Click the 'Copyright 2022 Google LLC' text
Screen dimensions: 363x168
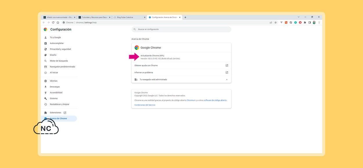[x=160, y=96]
